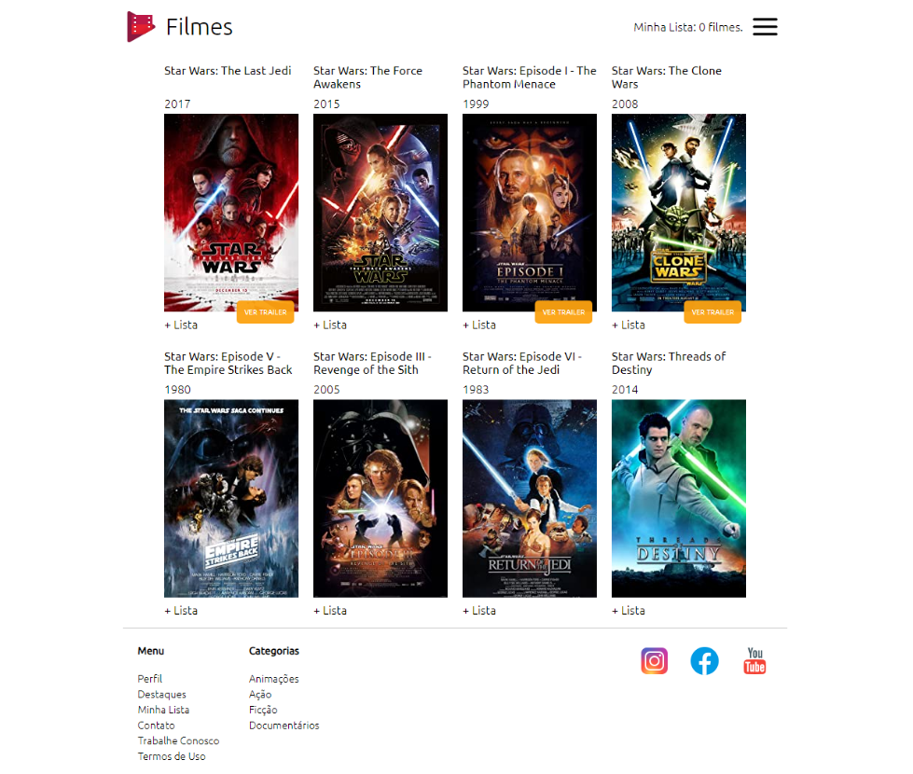Open the Contato page link
913x774 pixels.
pos(156,725)
